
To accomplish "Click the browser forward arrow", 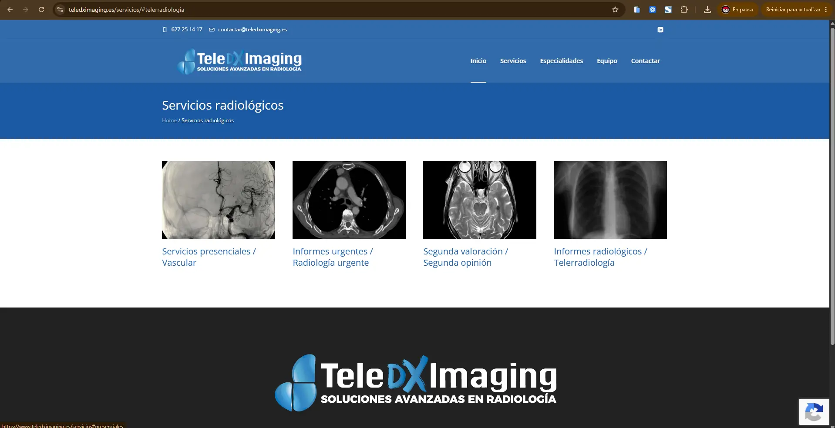I will pyautogui.click(x=26, y=10).
